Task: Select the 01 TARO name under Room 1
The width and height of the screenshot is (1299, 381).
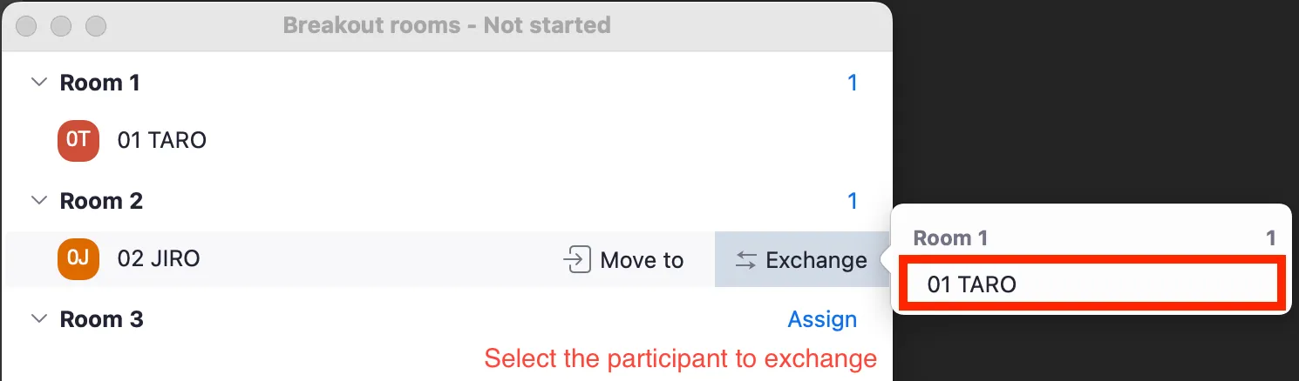Action: (x=162, y=141)
